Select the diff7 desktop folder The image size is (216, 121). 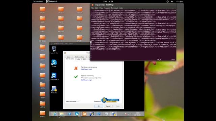43,76
